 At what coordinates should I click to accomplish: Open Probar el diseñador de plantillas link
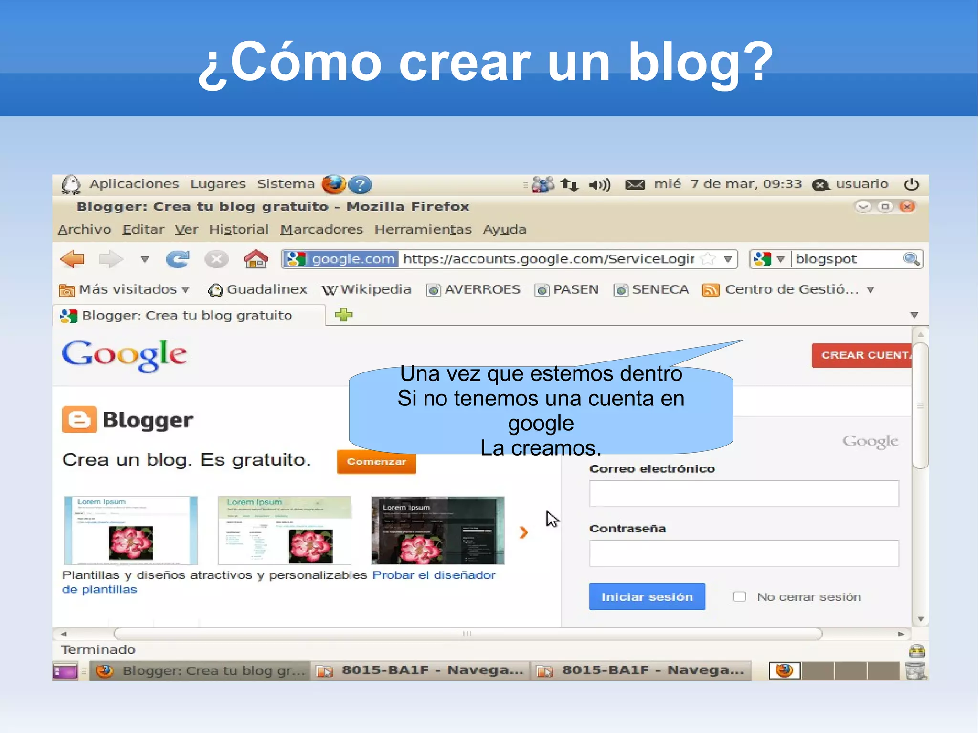coord(434,575)
